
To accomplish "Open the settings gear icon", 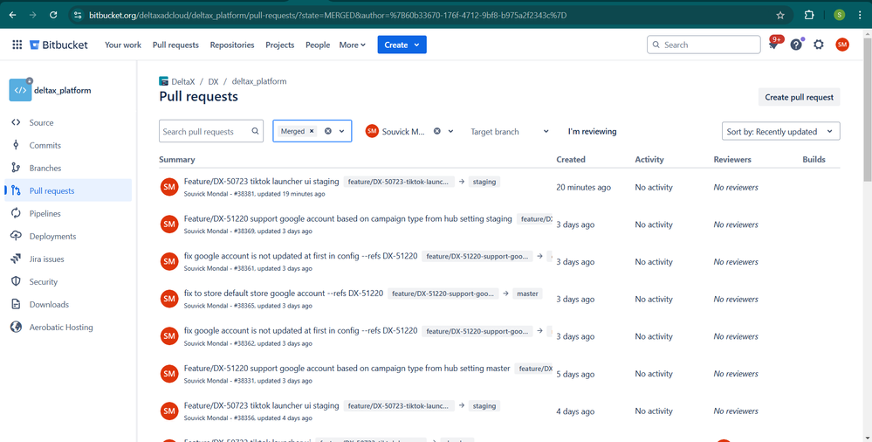I will (x=819, y=45).
